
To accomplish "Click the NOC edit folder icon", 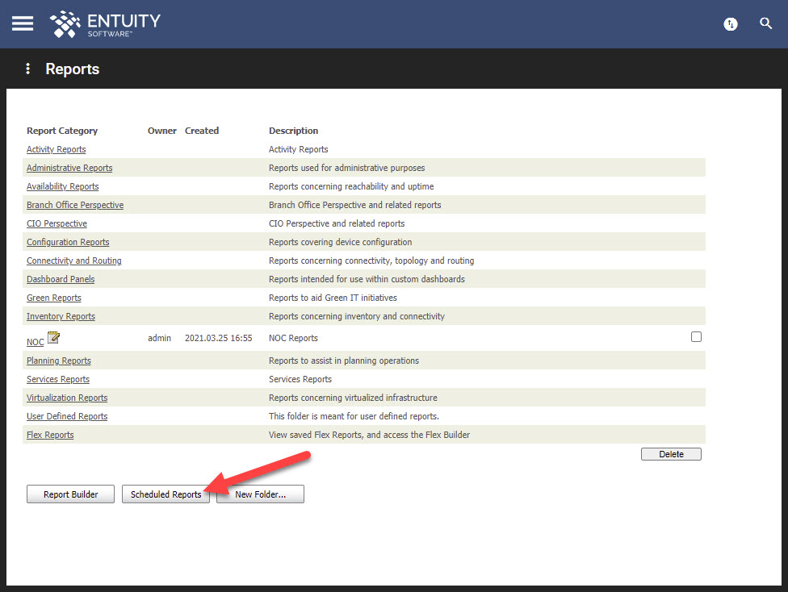I will [x=53, y=337].
